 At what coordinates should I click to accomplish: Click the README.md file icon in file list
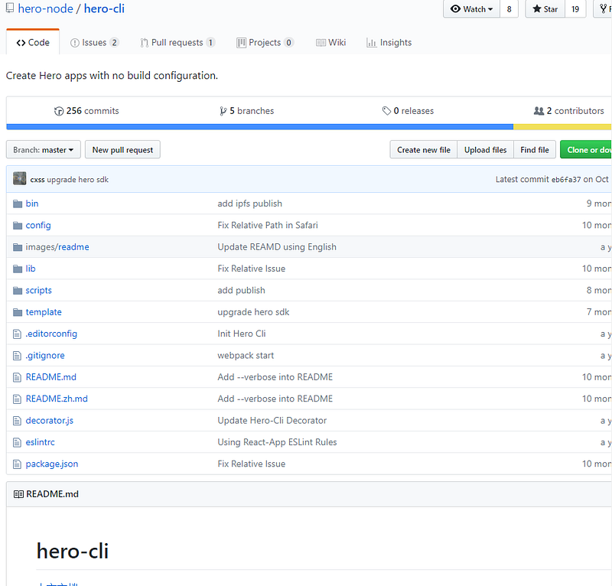[17, 377]
